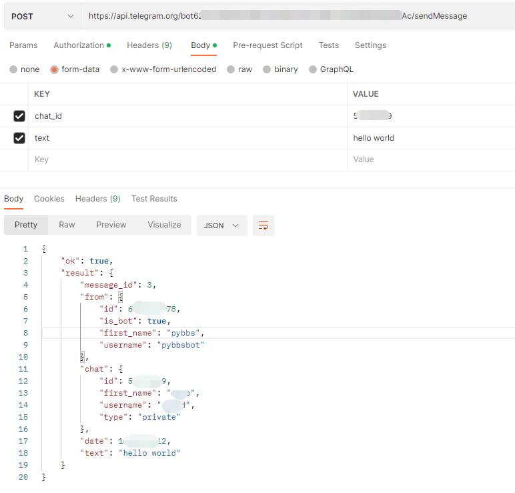Select the request Body tab
This screenshot has width=515, height=493.
[203, 45]
